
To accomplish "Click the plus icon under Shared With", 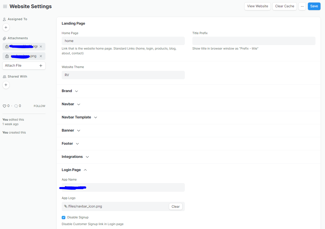I will coord(6,85).
